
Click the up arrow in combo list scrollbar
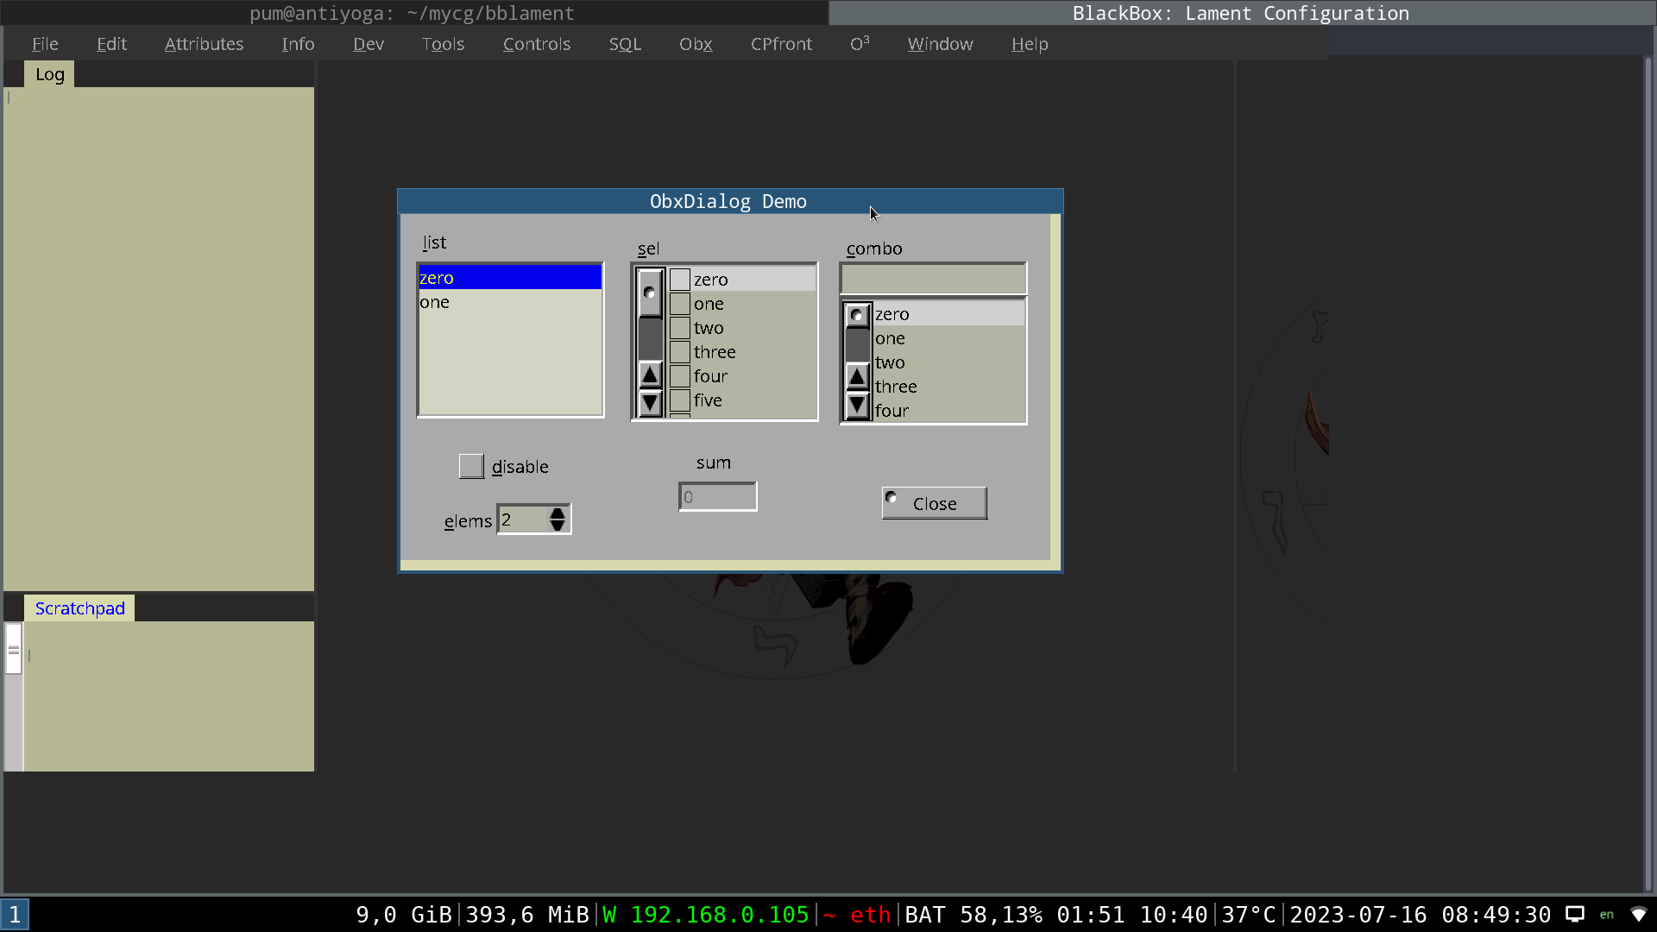coord(857,377)
